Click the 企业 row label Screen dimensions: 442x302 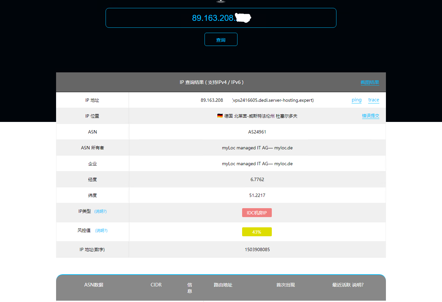(x=92, y=164)
